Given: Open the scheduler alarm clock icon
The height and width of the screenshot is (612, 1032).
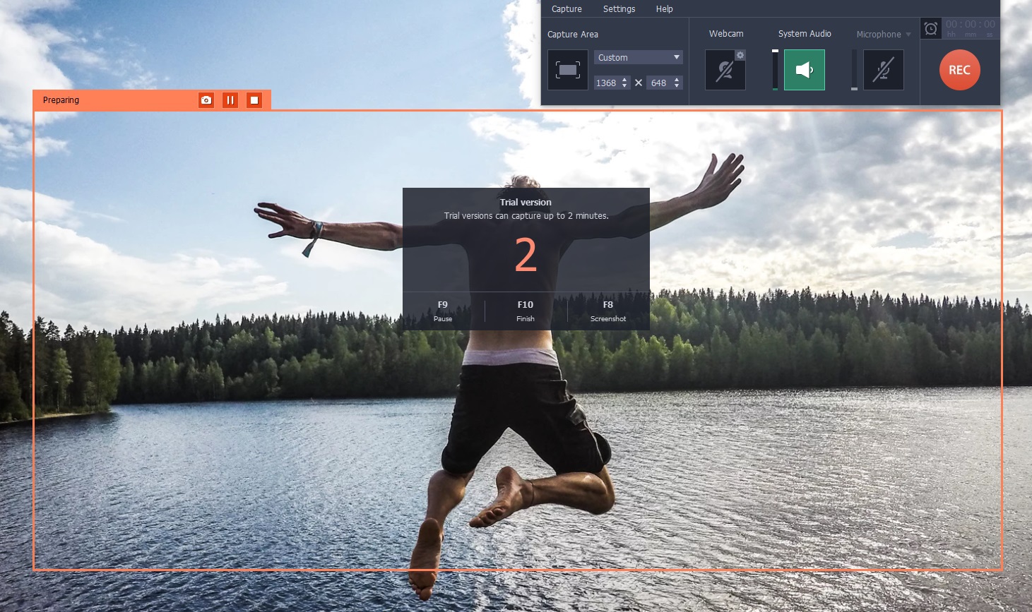Looking at the screenshot, I should pyautogui.click(x=930, y=29).
